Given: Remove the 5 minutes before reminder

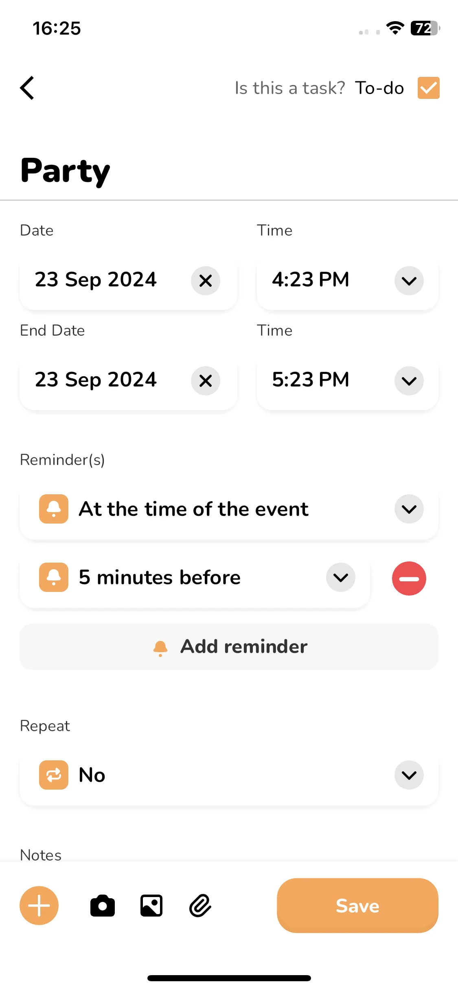Looking at the screenshot, I should (x=409, y=578).
